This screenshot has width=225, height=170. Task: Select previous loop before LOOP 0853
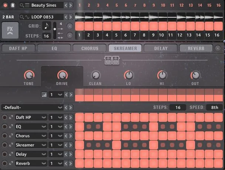pos(66,17)
